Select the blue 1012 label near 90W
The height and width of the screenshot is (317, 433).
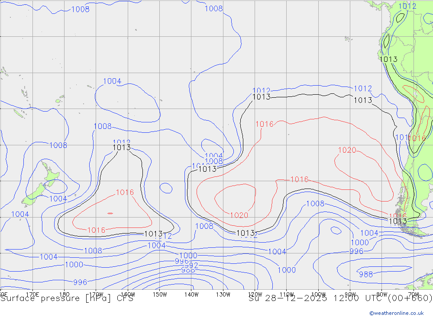coord(363,89)
